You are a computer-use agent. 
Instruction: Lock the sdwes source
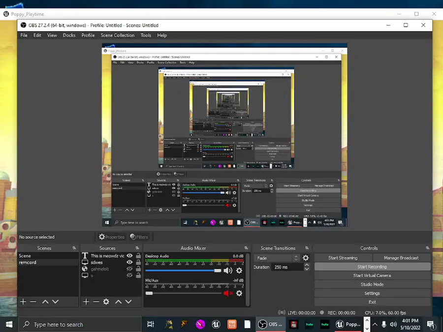coord(138,262)
